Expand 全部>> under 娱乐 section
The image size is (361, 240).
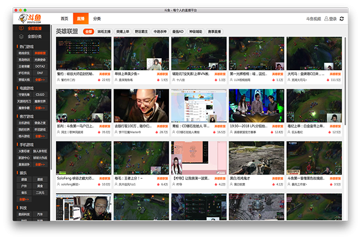pos(24,199)
